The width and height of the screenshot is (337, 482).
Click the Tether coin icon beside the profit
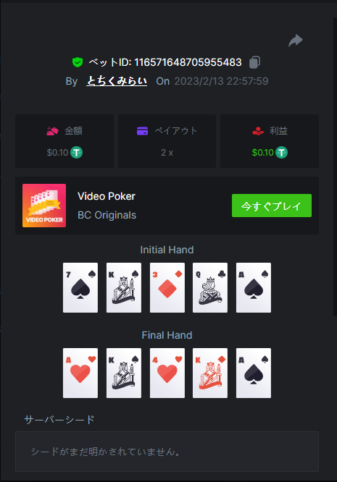click(x=281, y=153)
